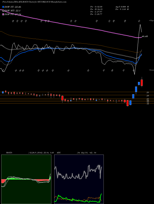Image resolution: width=154 pixels, height=204 pixels.
Task: Click the 46.40 price label on magenta line
Action: (x=145, y=36)
